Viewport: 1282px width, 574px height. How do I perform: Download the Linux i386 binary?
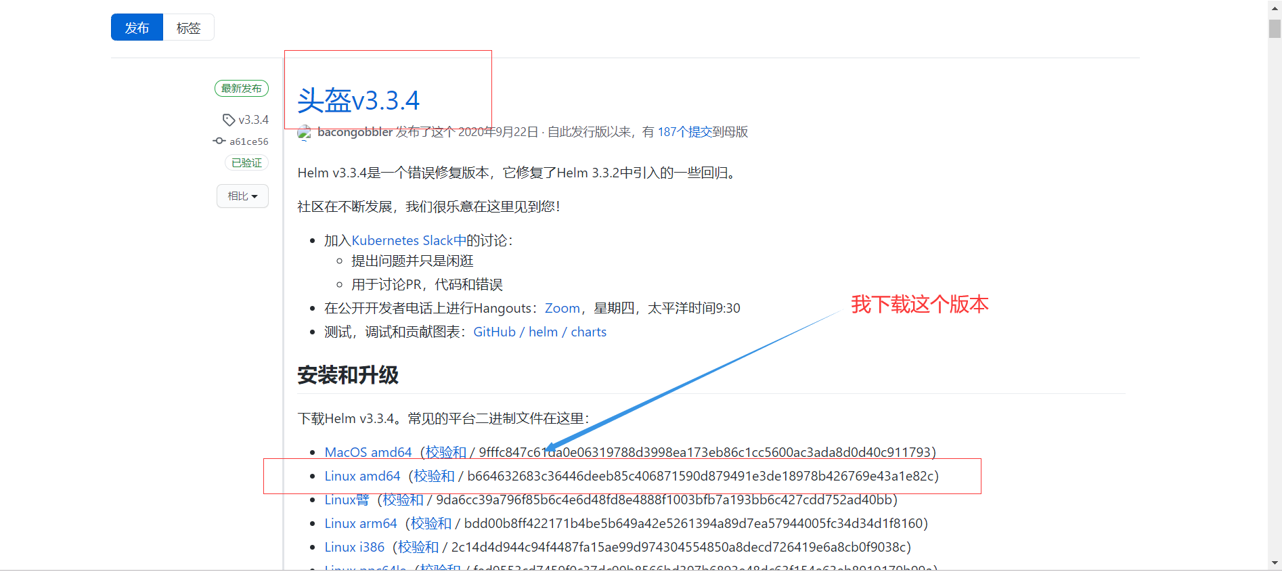point(355,547)
